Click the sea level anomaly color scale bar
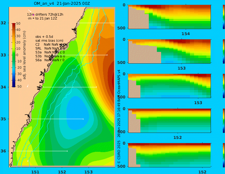 tap(14, 55)
